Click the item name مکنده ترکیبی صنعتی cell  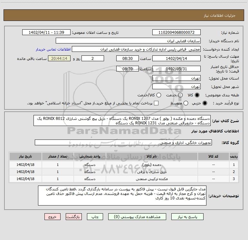[x=152, y=179]
